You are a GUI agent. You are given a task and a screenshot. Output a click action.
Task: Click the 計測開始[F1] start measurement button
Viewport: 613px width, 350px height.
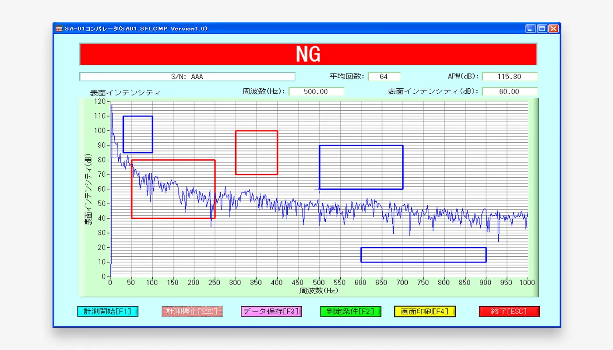[108, 311]
